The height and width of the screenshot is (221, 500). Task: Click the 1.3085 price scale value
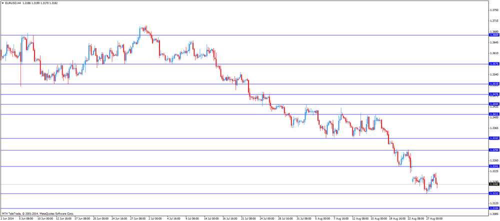tap(494, 214)
